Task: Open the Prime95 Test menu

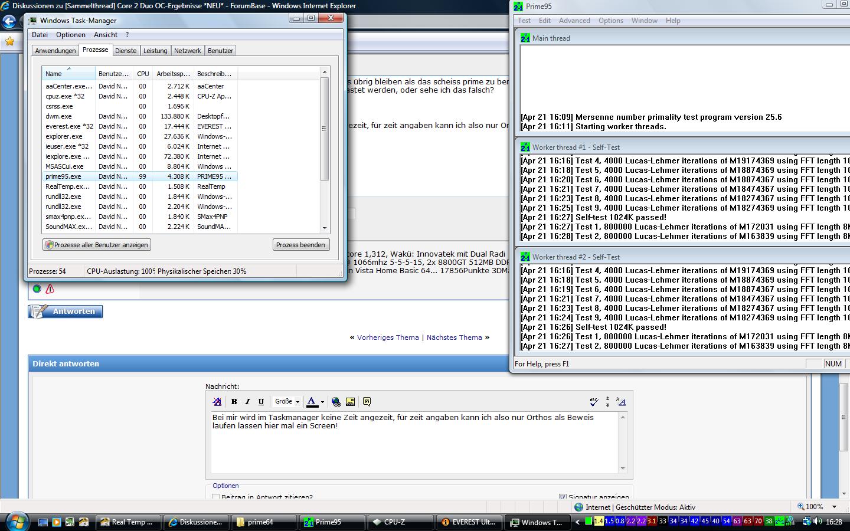Action: pos(524,21)
